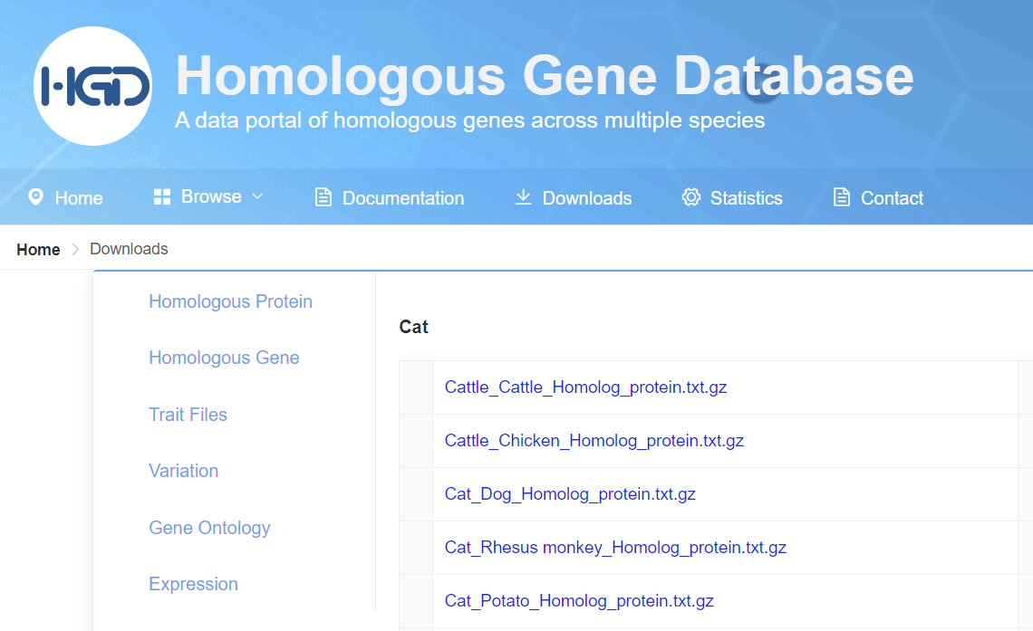Open the Expression downloads section

[193, 584]
